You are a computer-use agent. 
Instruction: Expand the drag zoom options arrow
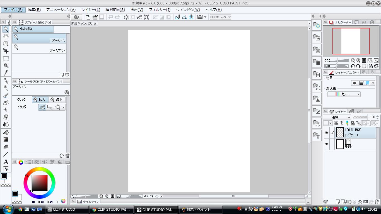64,107
